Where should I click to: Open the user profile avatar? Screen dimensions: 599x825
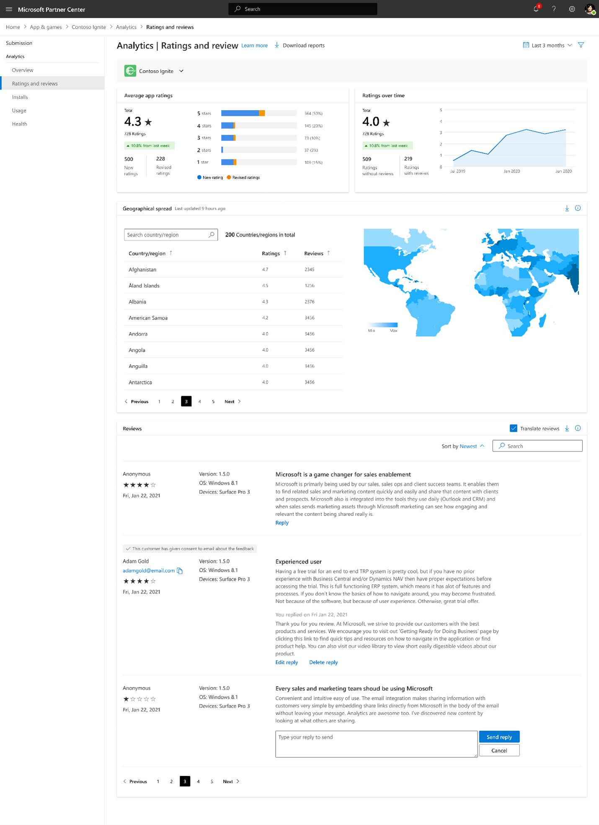(x=590, y=9)
